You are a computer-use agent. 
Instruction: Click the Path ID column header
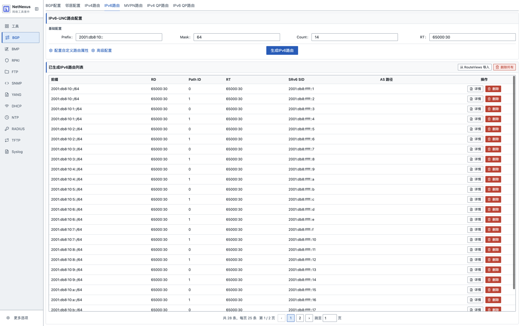pyautogui.click(x=195, y=80)
